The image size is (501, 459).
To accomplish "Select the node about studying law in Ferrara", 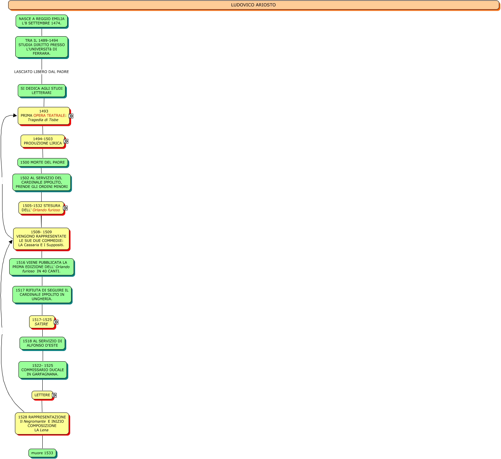I will [42, 47].
